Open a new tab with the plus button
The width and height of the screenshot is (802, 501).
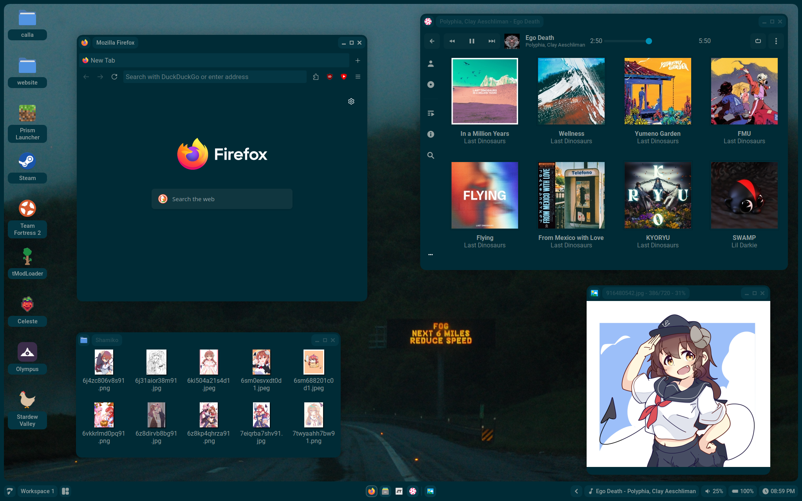[358, 60]
